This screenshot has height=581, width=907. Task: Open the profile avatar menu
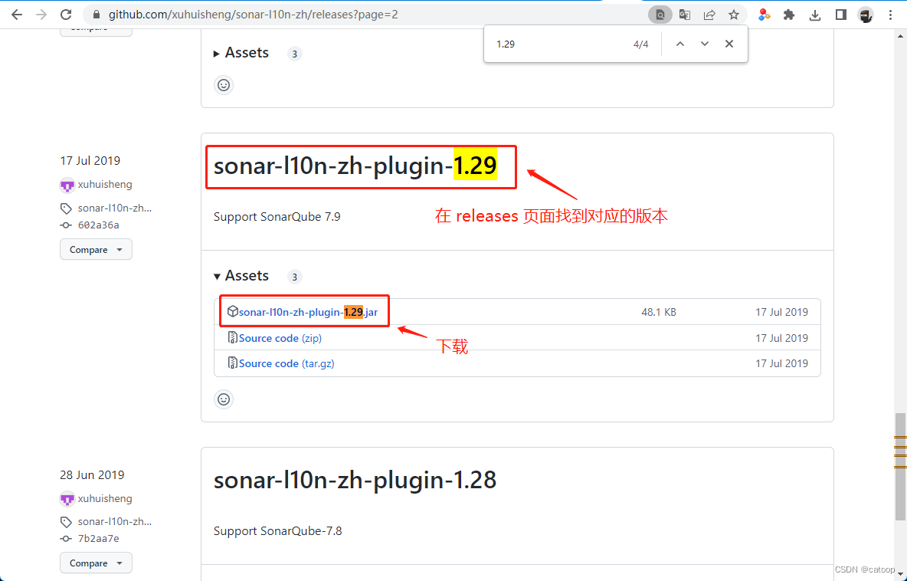coord(866,15)
